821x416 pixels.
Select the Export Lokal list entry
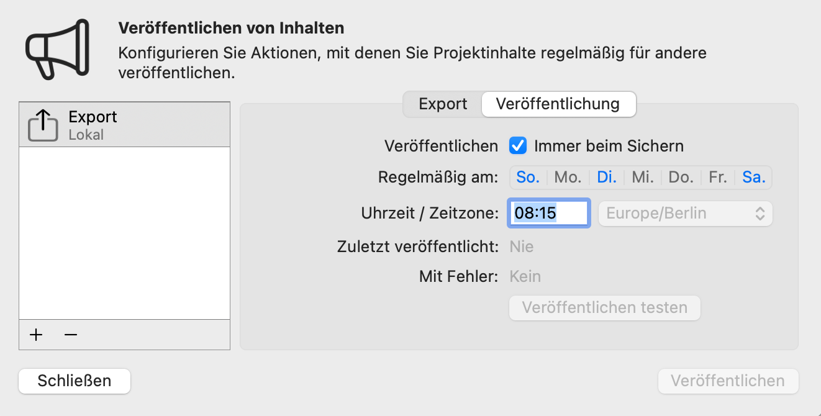click(x=124, y=125)
